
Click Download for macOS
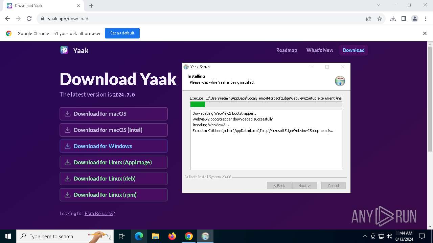pos(114,114)
